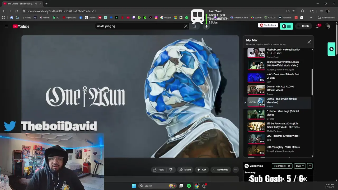Open the KICKLET bookmark
Viewport: 338px width, 190px height.
tap(270, 18)
